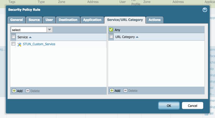Tick the STUN_Custom_Service row checkbox
The image size is (215, 118).
point(13,44)
